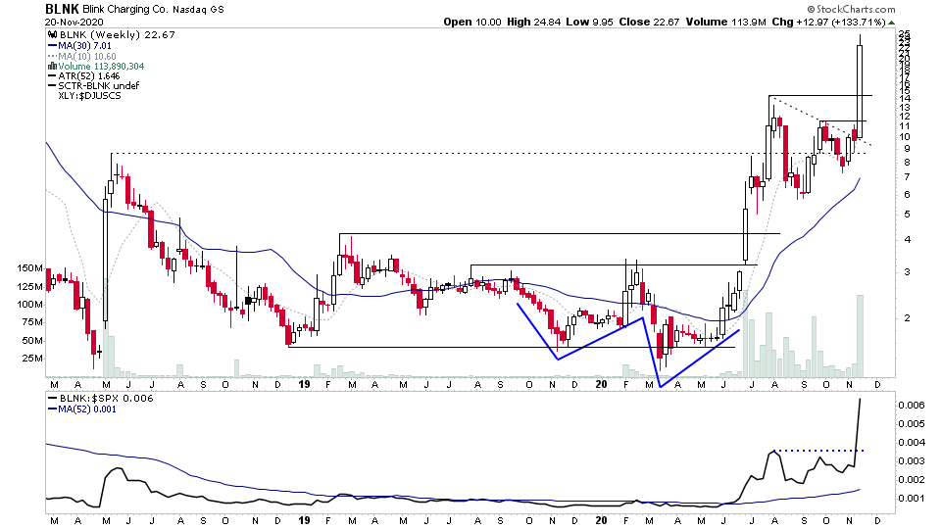Click the MA(10) 10.60 legend entry
The width and height of the screenshot is (941, 529).
click(87, 56)
